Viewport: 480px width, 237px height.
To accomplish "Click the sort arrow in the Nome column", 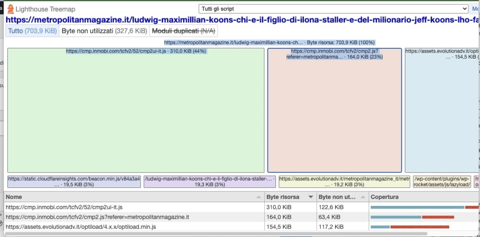I will coord(259,197).
